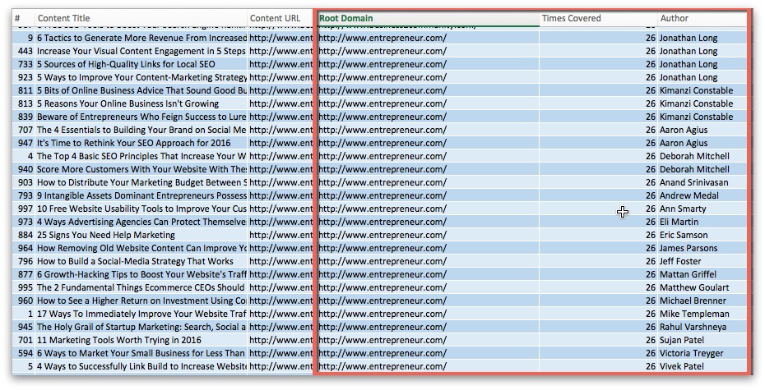765x390 pixels.
Task: Click author cell Anand Srinivasan
Action: point(702,182)
